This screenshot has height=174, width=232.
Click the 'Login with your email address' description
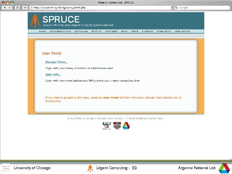pyautogui.click(x=92, y=81)
